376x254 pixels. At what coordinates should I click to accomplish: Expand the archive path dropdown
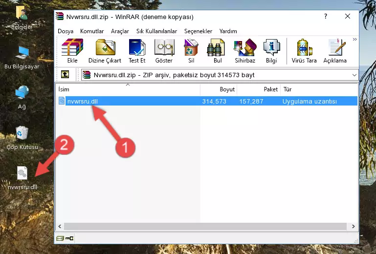[354, 75]
